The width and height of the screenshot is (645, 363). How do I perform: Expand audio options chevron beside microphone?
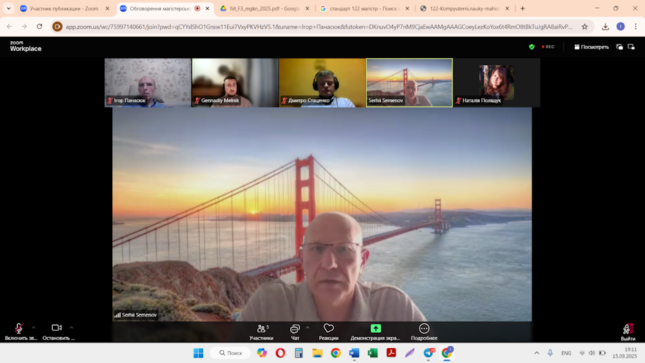[x=34, y=328]
